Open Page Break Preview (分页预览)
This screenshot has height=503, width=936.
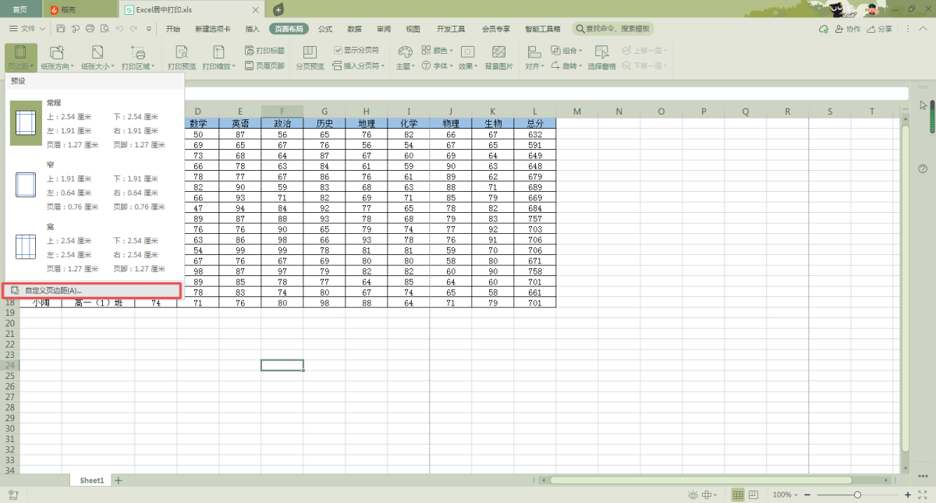[310, 58]
